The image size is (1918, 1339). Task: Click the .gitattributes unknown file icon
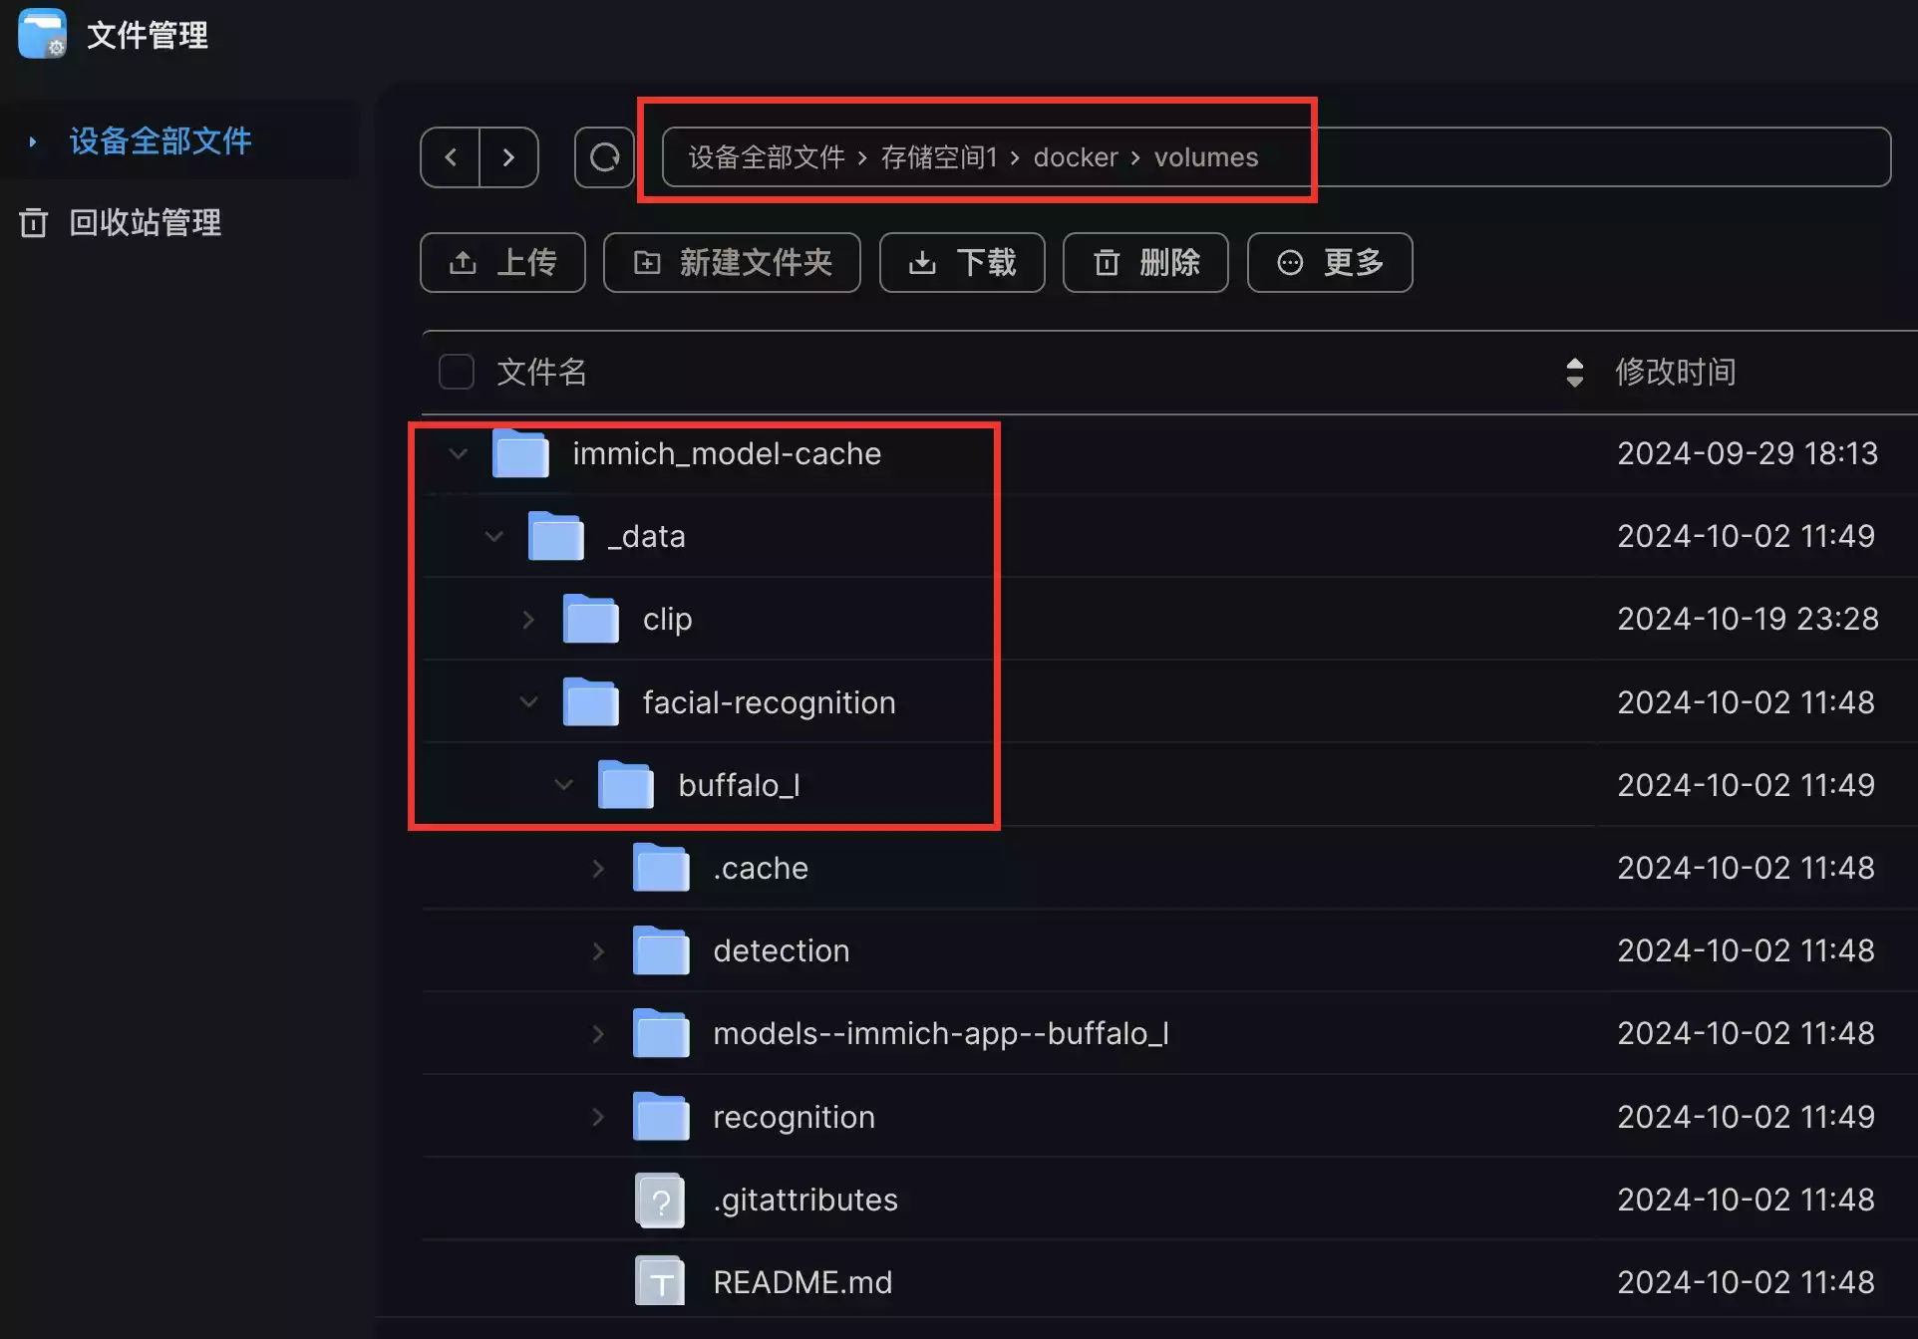pyautogui.click(x=660, y=1201)
